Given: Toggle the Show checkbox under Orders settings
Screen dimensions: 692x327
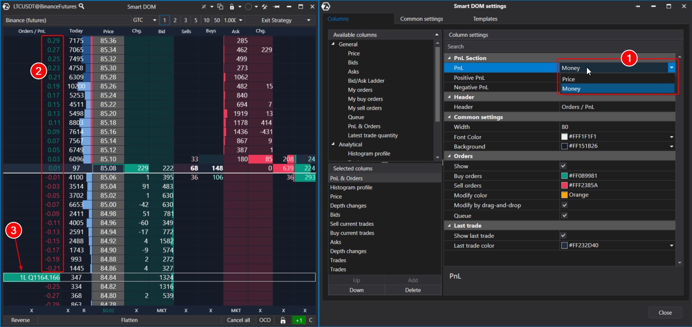Looking at the screenshot, I should pyautogui.click(x=563, y=166).
